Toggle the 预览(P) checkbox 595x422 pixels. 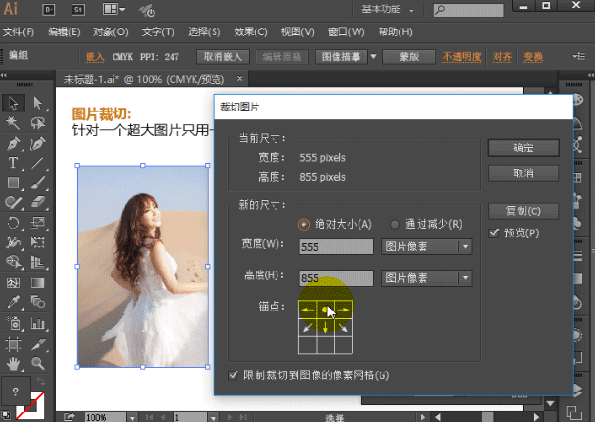(494, 232)
